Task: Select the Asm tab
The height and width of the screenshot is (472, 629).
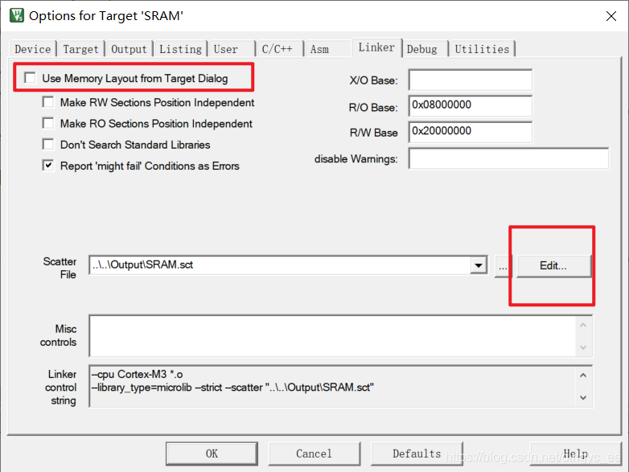Action: 327,49
